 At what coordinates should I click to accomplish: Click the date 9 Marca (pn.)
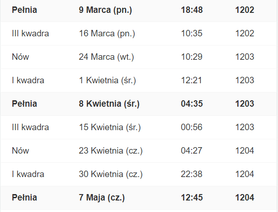pos(105,10)
